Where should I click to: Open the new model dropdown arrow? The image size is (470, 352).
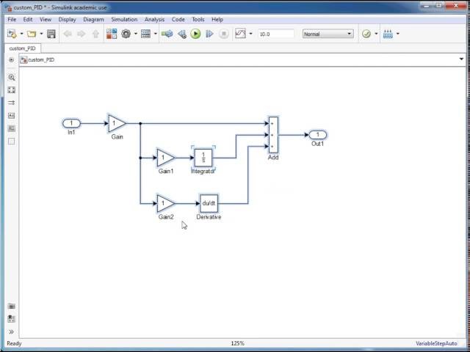pyautogui.click(x=21, y=34)
